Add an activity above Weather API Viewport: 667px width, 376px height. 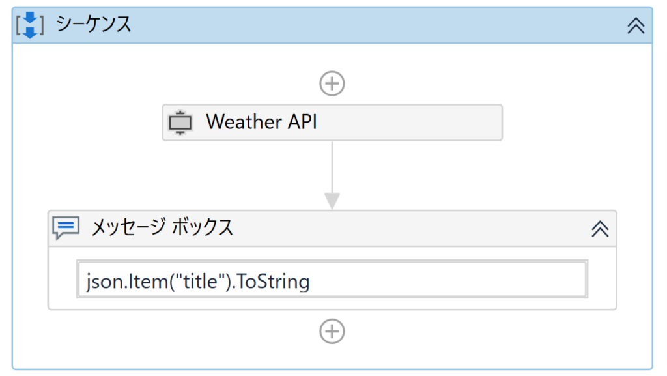click(332, 83)
